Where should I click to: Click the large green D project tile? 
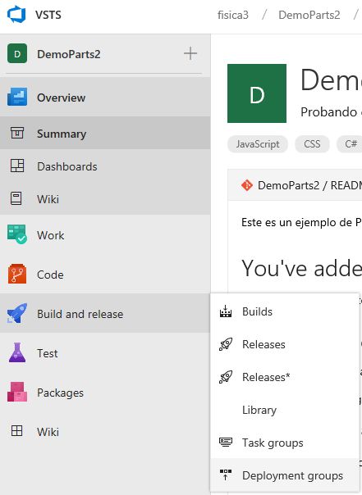click(x=257, y=93)
